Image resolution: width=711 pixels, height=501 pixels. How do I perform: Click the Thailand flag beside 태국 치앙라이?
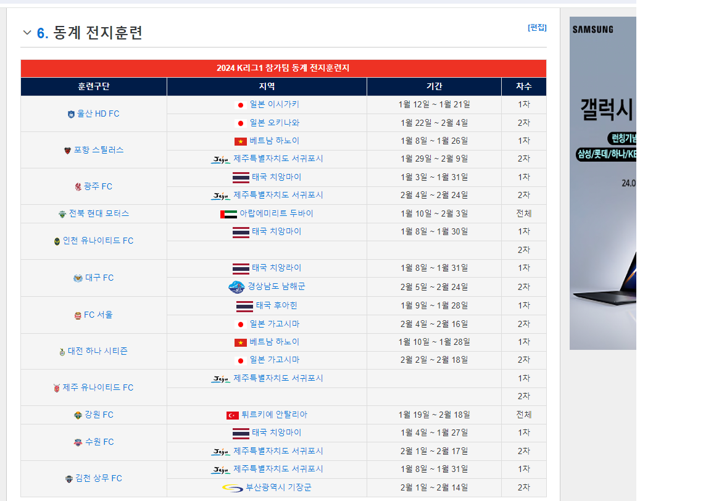tap(241, 269)
